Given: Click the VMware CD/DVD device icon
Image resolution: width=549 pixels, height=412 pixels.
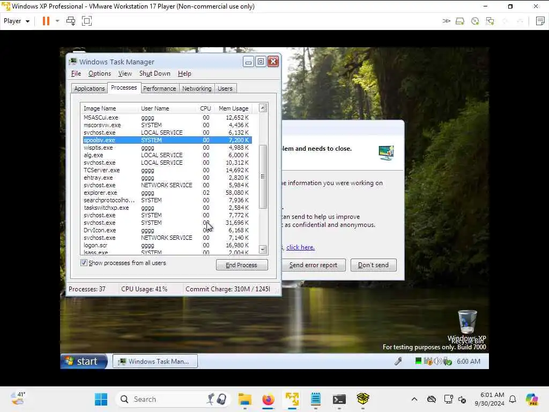Looking at the screenshot, I should [x=475, y=21].
